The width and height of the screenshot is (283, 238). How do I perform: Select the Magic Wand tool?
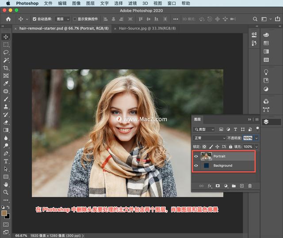point(6,60)
